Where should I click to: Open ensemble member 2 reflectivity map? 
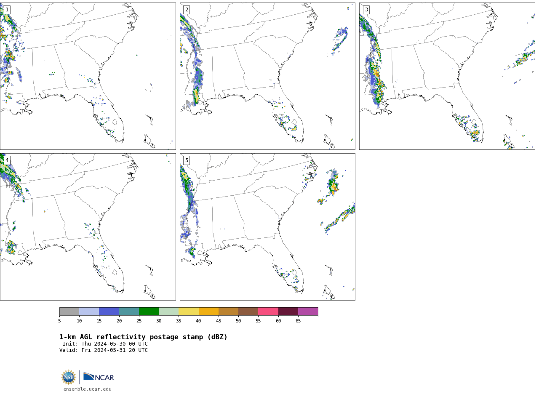(267, 76)
